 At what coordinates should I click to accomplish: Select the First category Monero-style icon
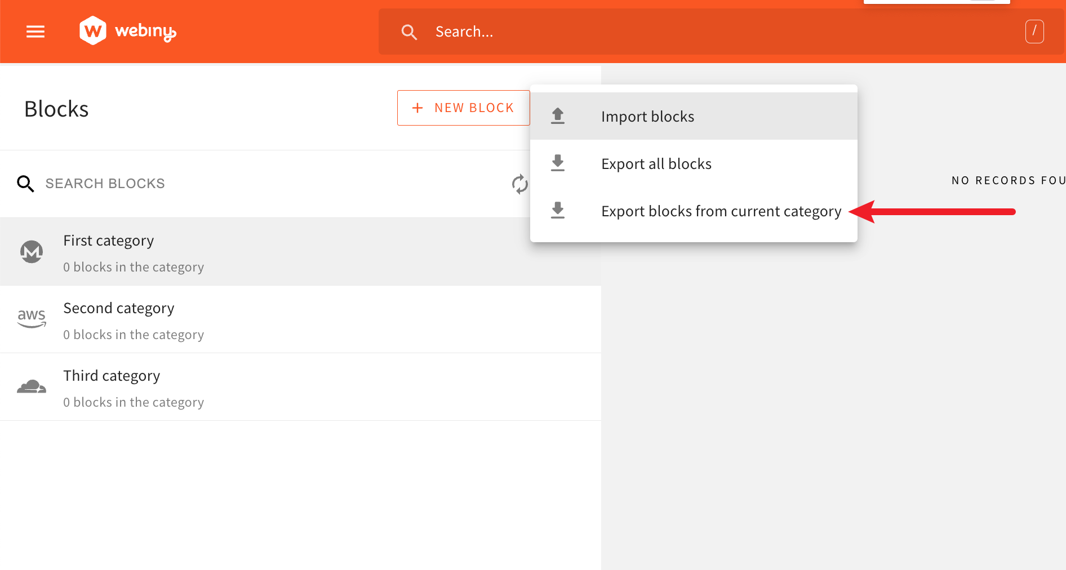pos(32,252)
